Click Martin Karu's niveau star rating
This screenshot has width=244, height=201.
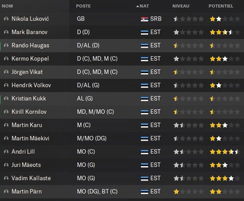click(189, 125)
